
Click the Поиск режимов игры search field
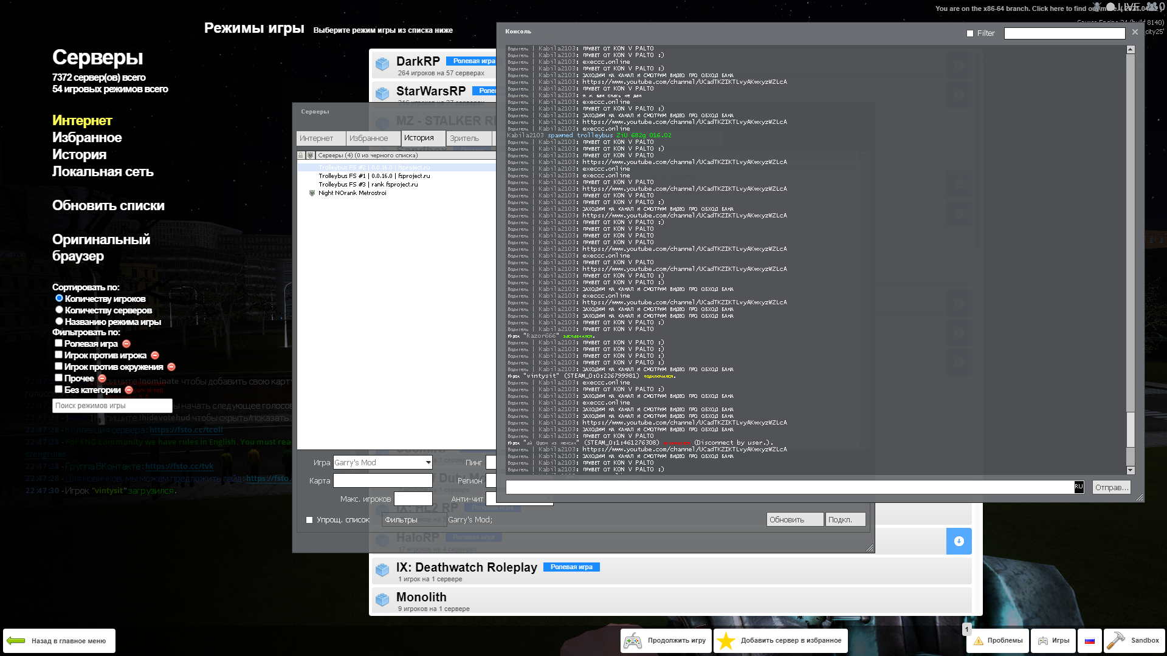pyautogui.click(x=112, y=406)
